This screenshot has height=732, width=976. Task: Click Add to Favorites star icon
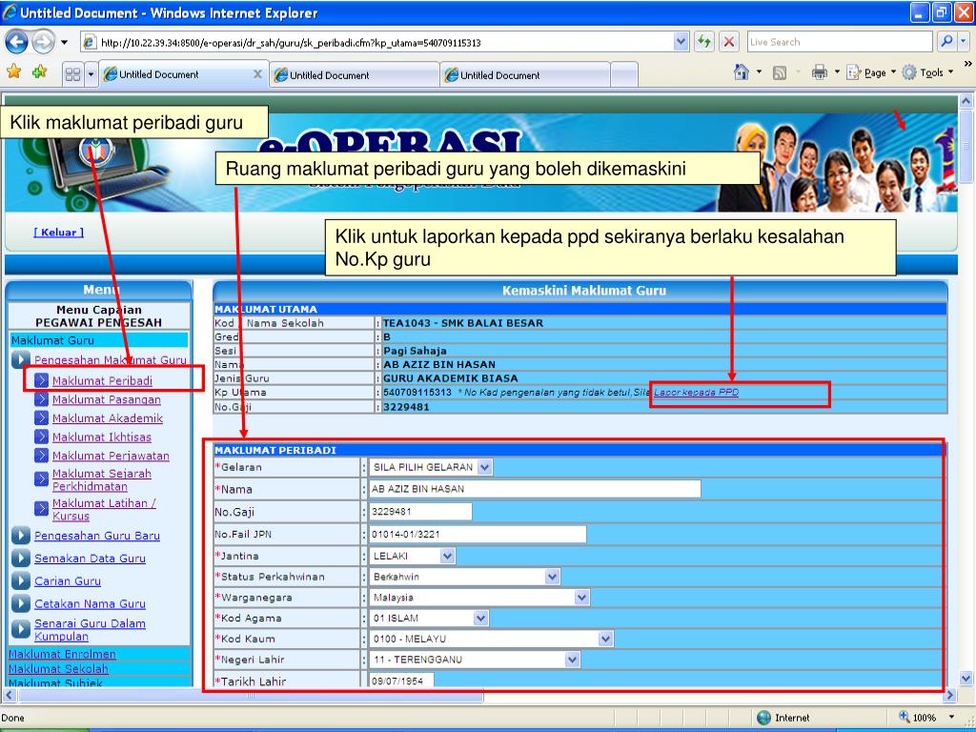[40, 72]
